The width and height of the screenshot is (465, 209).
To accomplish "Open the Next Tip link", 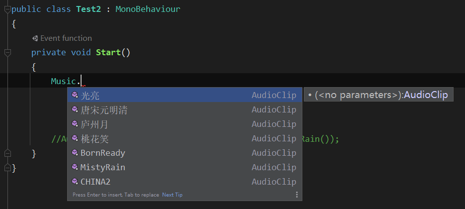I will tap(172, 195).
